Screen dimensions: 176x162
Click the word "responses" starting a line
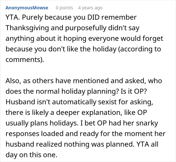[x=22, y=134]
